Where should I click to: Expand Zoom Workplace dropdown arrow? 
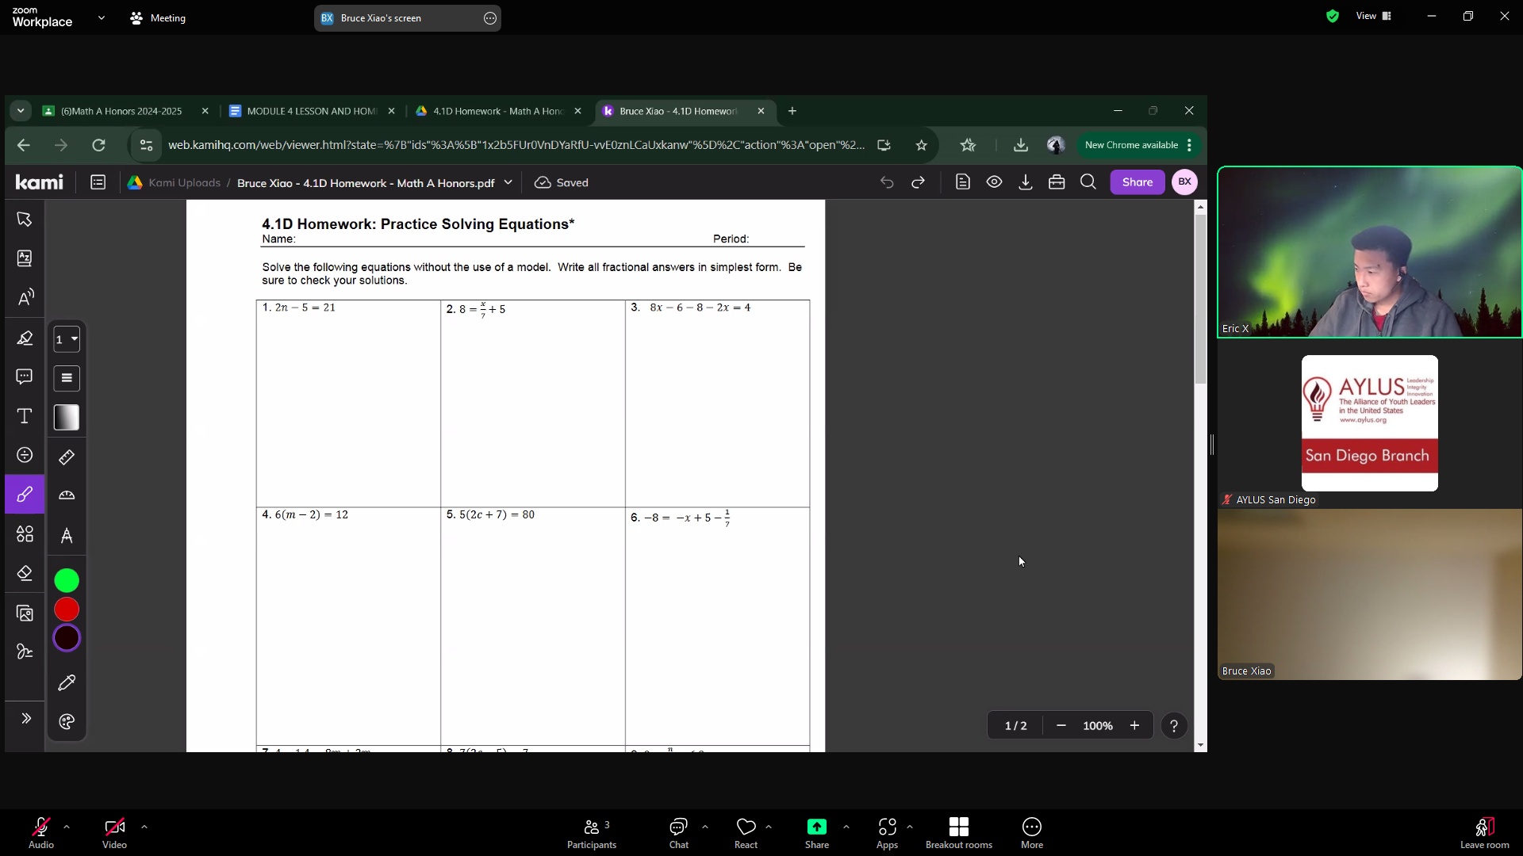click(101, 17)
